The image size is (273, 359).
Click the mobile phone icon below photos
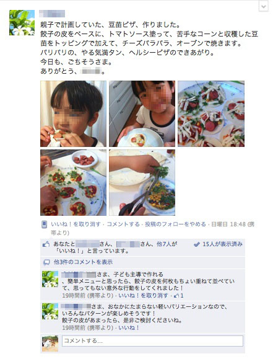click(x=45, y=224)
